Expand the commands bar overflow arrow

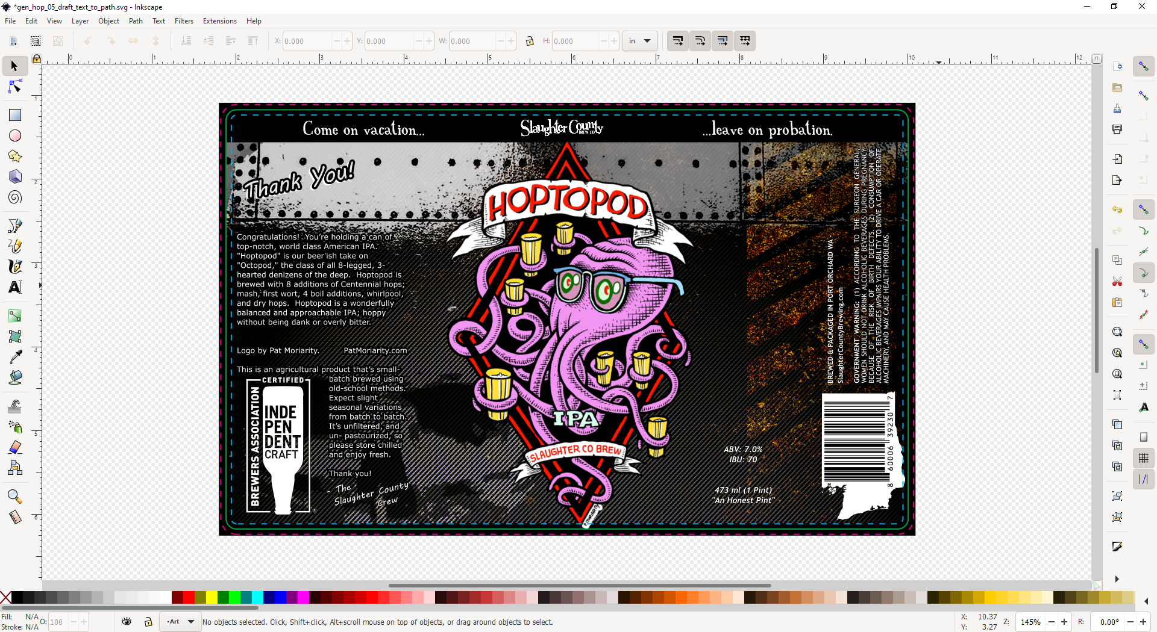pos(1117,579)
